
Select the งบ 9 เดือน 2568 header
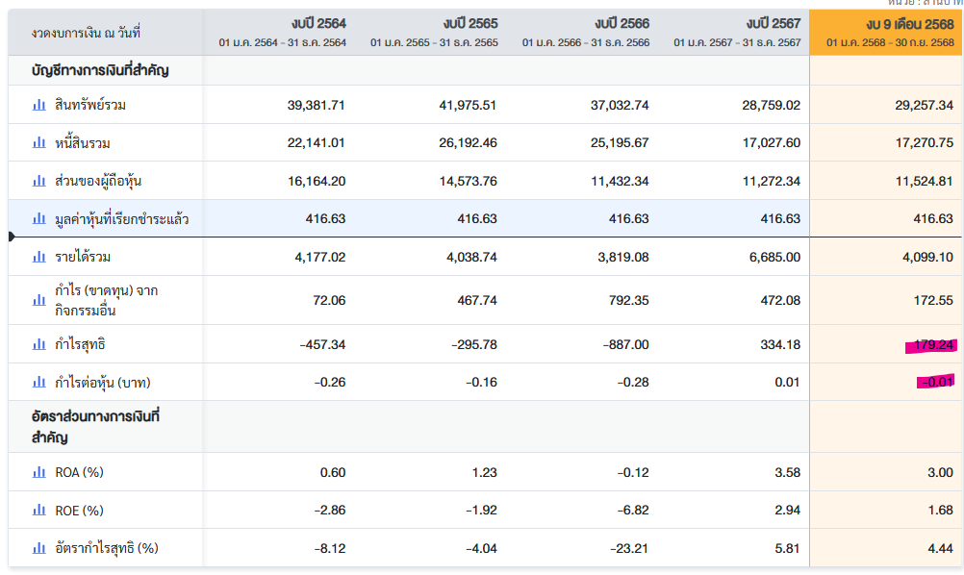(x=889, y=32)
